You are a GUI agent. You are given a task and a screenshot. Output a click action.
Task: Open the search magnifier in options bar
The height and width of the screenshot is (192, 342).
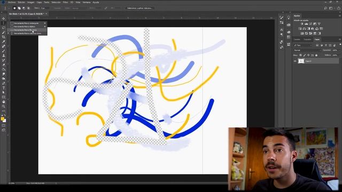pos(325,9)
